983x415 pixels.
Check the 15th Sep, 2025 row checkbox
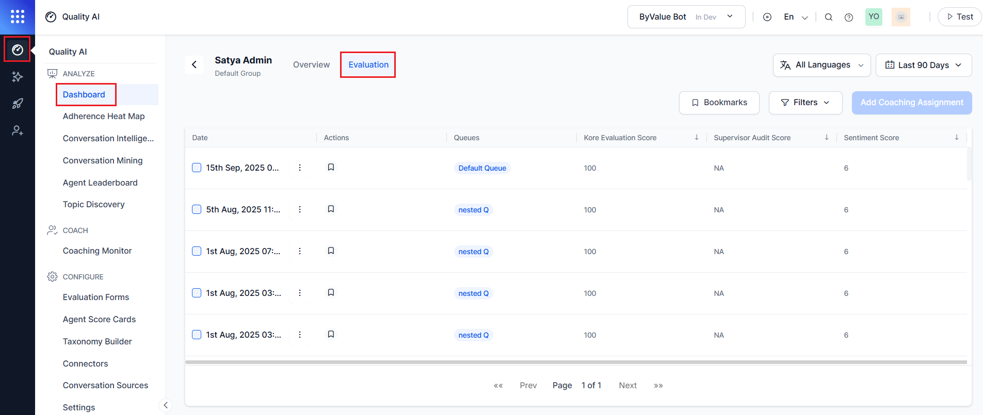click(197, 168)
